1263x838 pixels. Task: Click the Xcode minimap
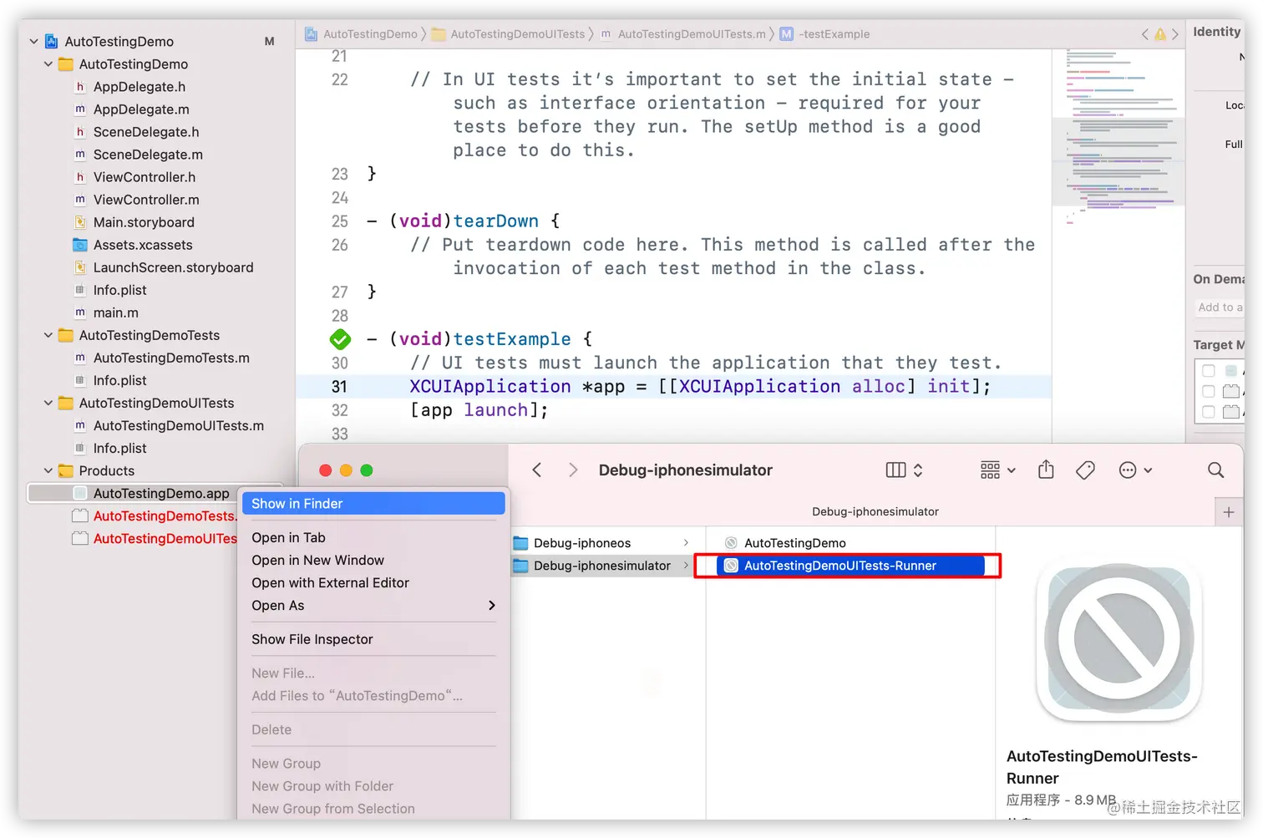click(x=1118, y=138)
